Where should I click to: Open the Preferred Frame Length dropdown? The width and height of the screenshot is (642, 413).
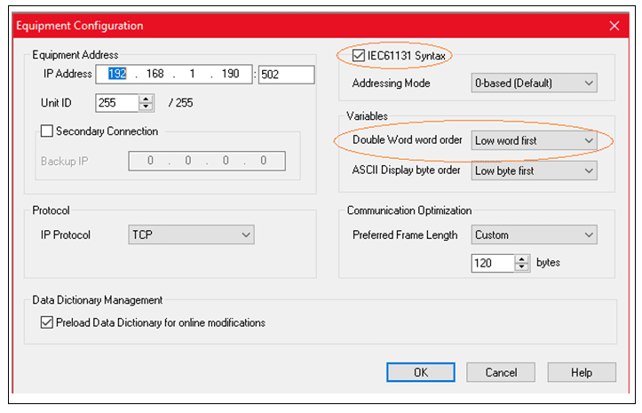[x=534, y=234]
